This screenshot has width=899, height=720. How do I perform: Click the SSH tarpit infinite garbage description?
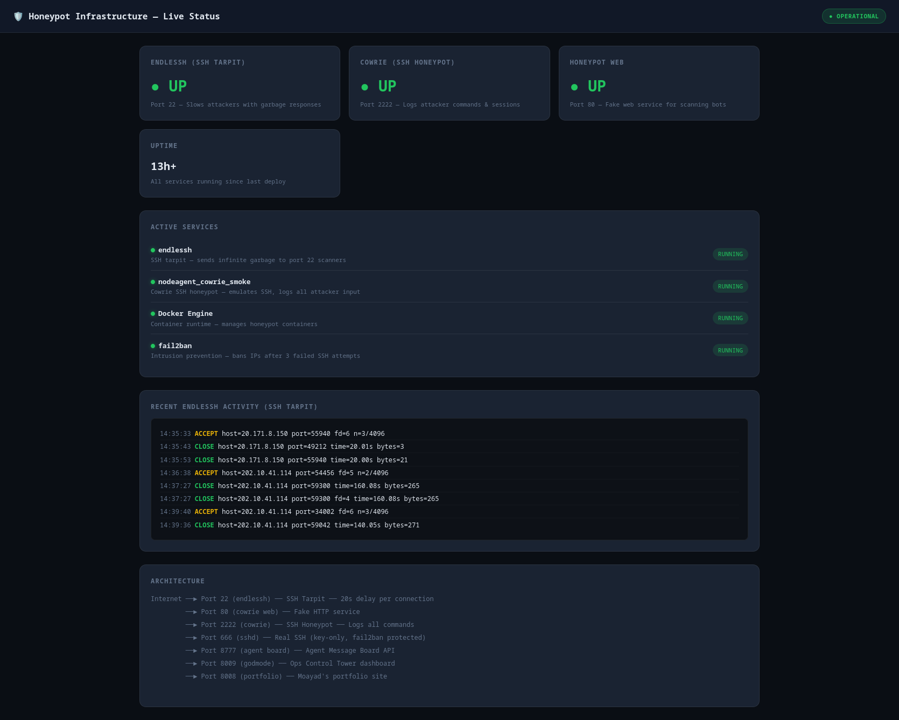[x=248, y=260]
